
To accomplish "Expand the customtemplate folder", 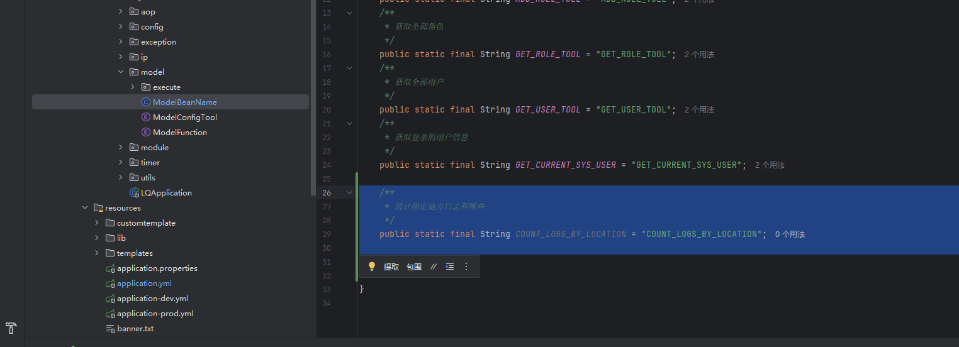I will tap(97, 223).
